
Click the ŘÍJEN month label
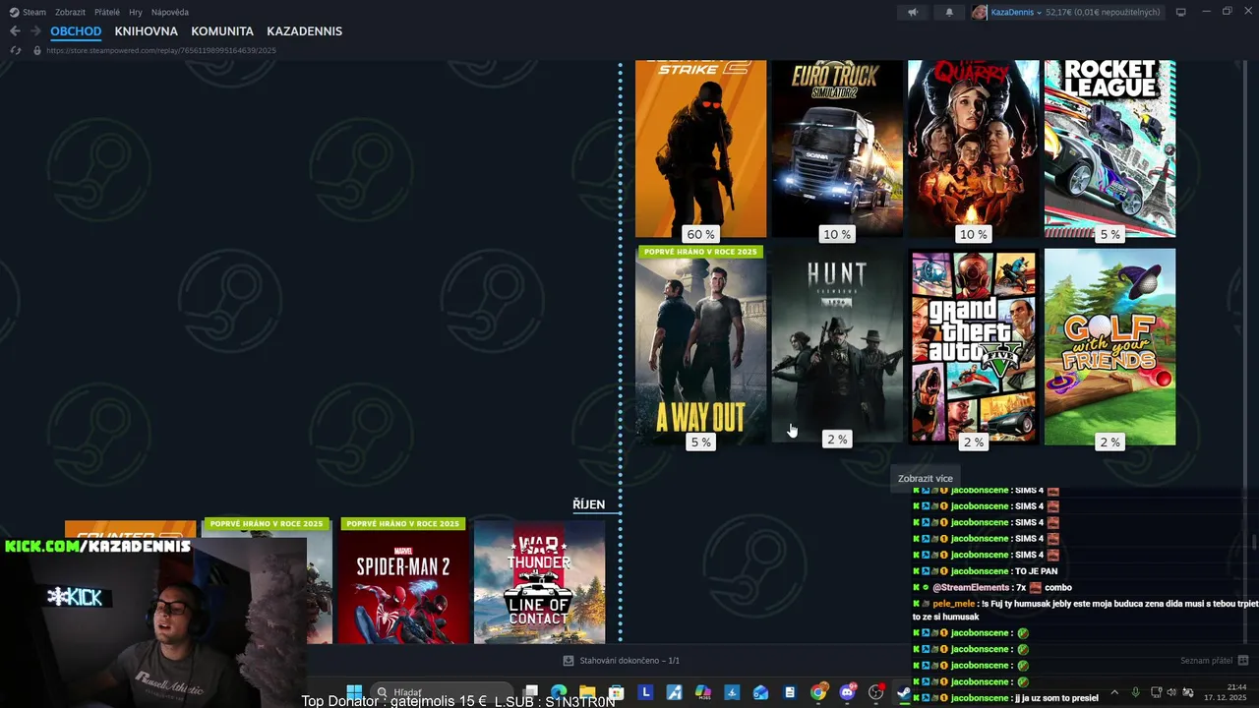click(x=588, y=504)
